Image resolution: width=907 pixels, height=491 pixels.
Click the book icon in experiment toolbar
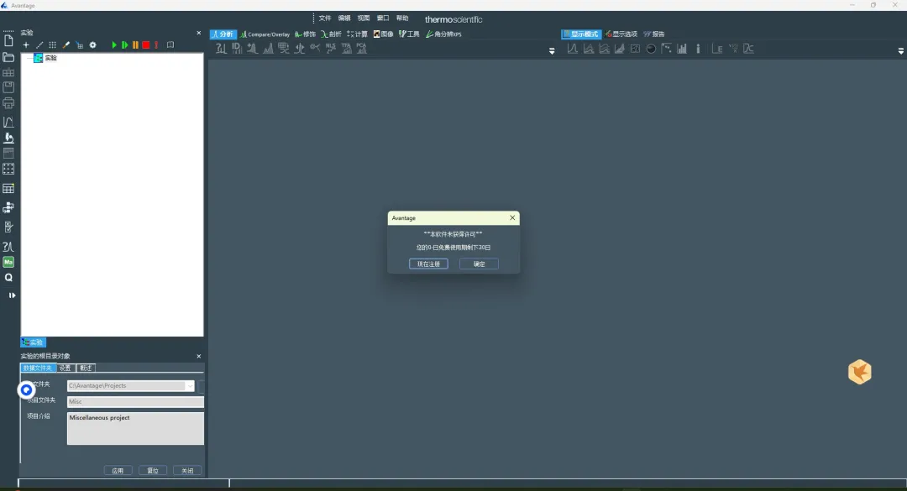tap(170, 45)
